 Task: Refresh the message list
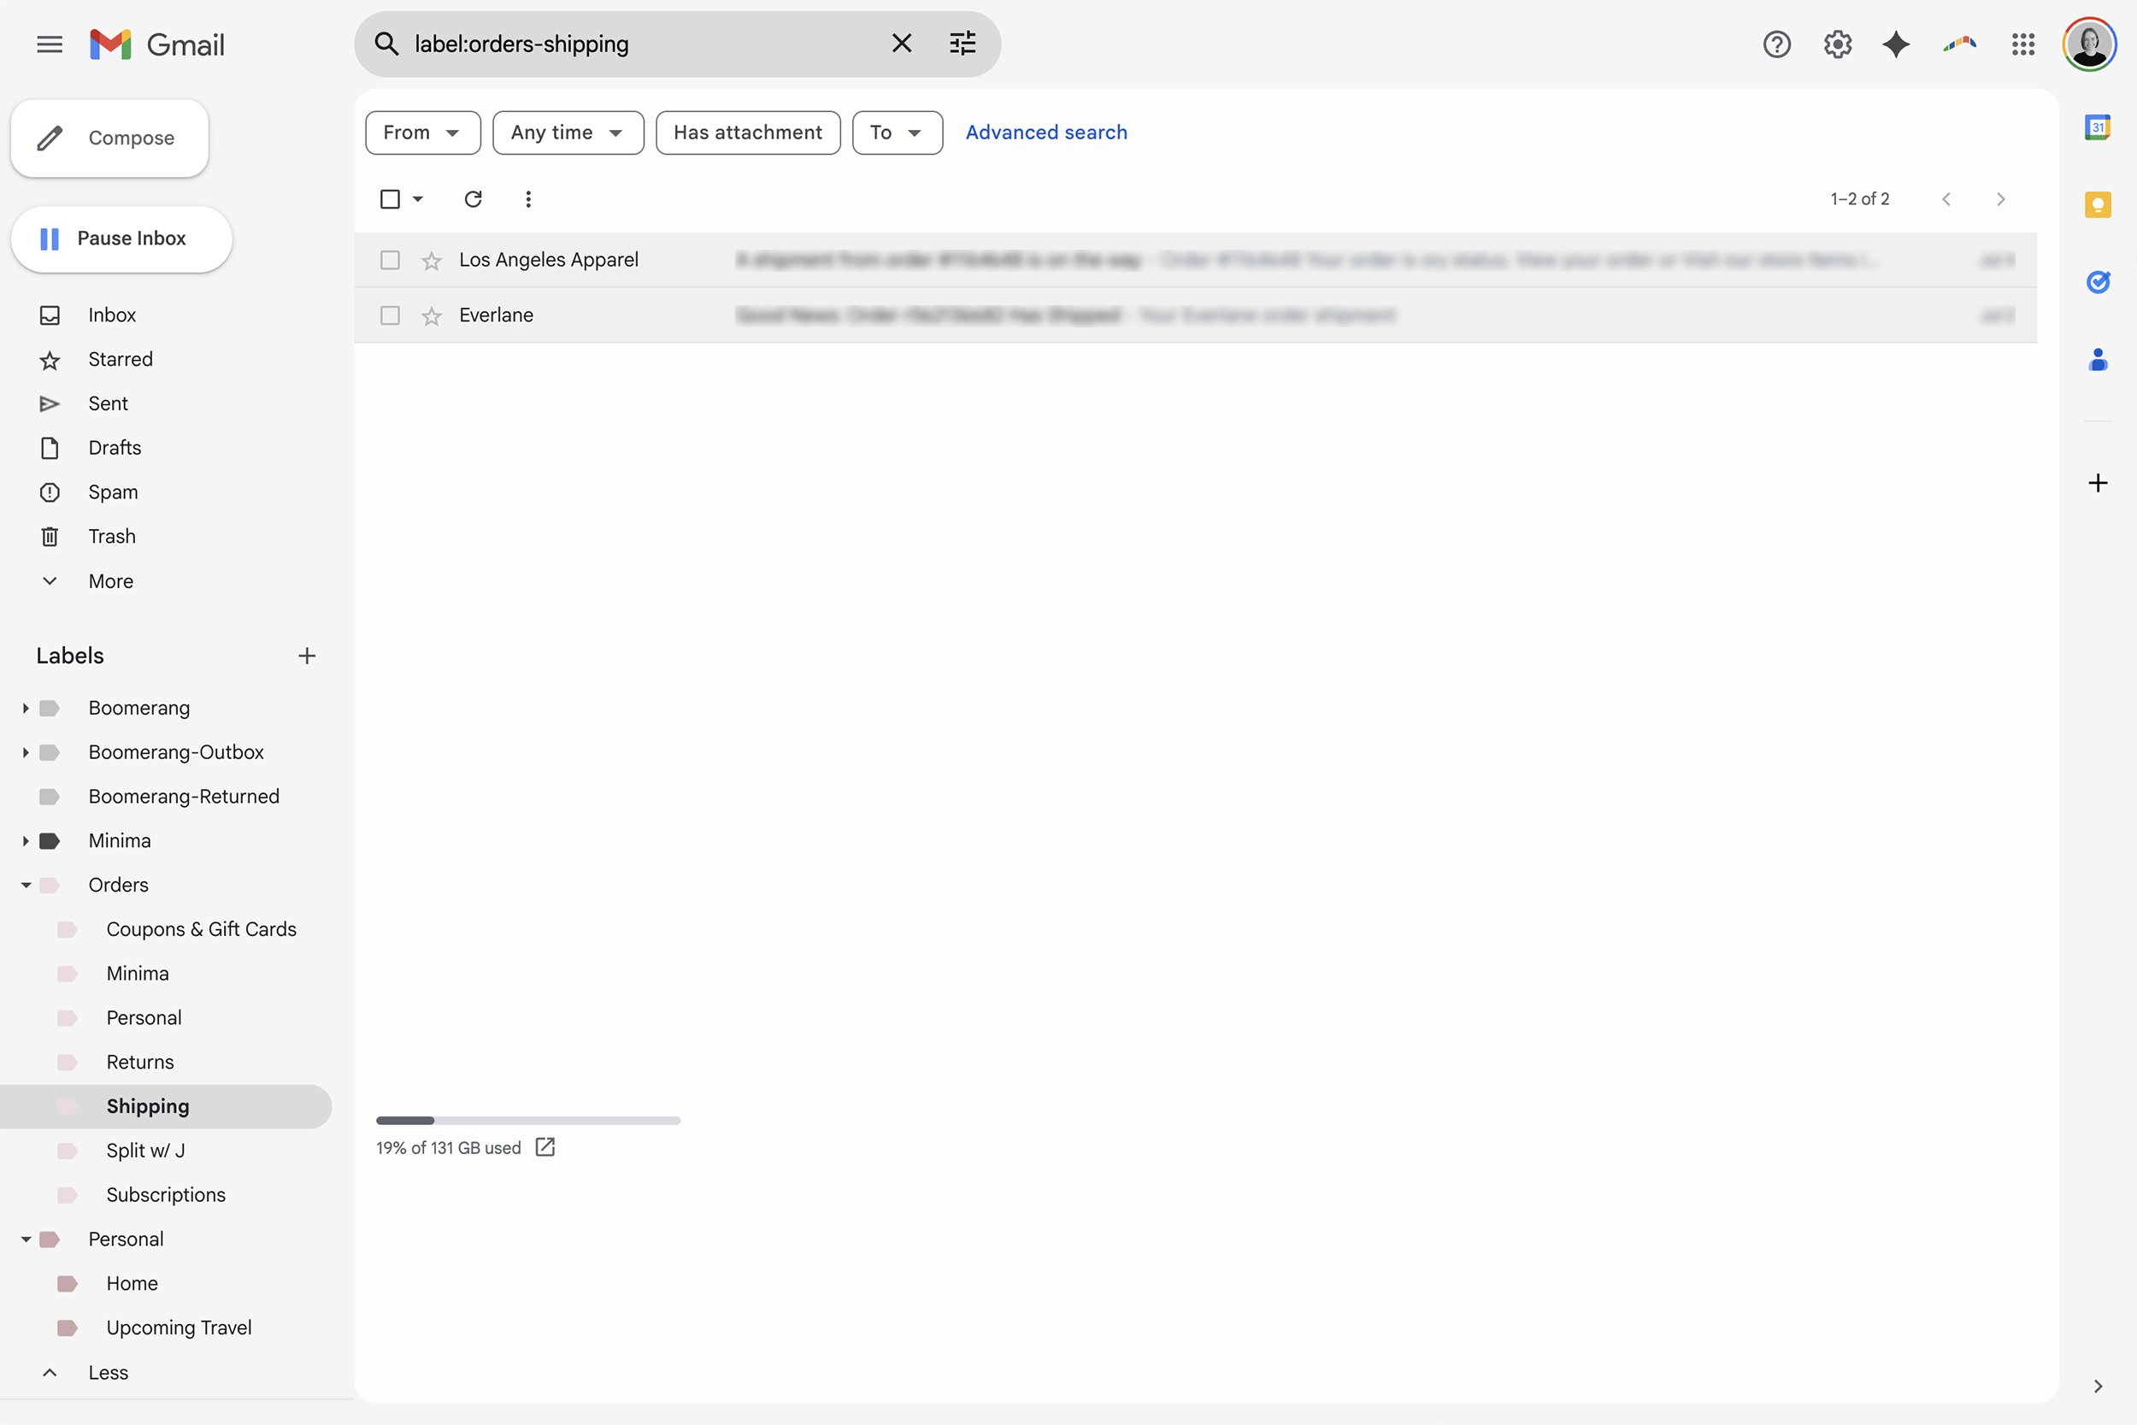point(473,199)
